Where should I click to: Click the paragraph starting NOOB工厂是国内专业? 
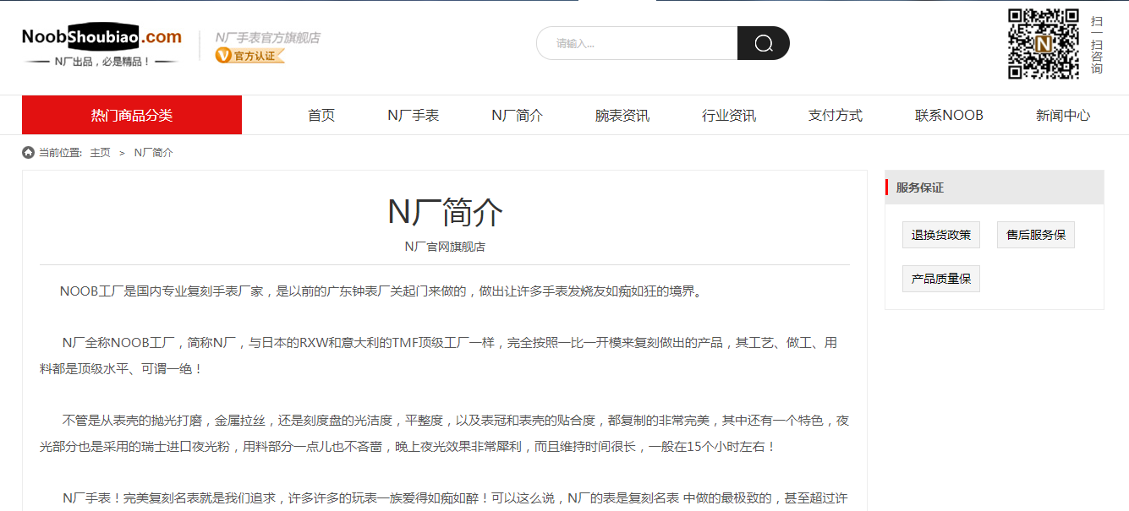[x=381, y=291]
